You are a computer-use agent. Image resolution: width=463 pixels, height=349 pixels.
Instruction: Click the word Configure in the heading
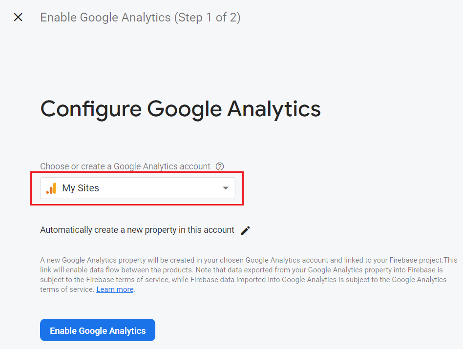coord(90,108)
